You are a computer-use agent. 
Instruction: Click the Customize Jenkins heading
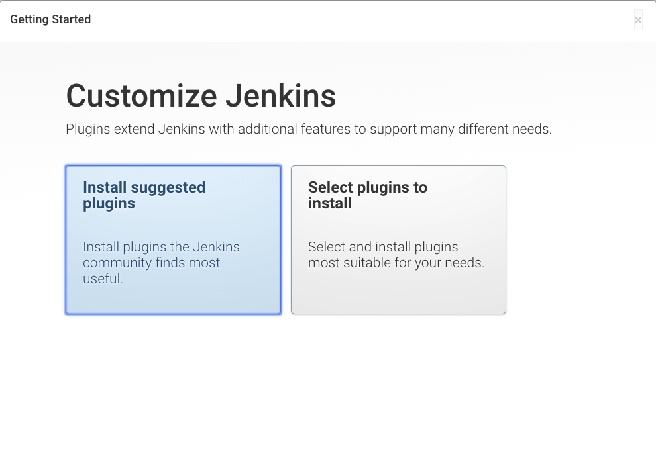click(x=201, y=96)
